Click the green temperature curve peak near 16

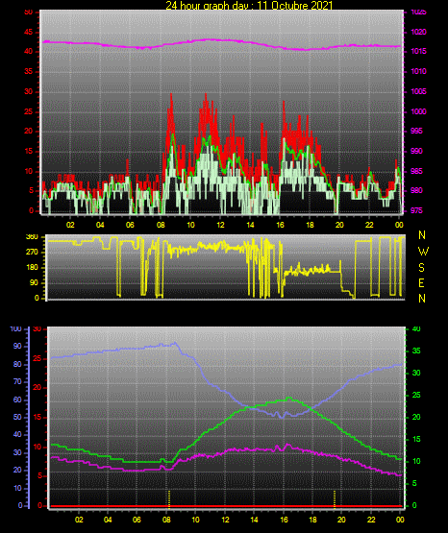click(288, 398)
